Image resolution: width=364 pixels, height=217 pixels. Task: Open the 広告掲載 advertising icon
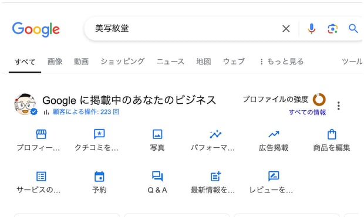pyautogui.click(x=274, y=134)
